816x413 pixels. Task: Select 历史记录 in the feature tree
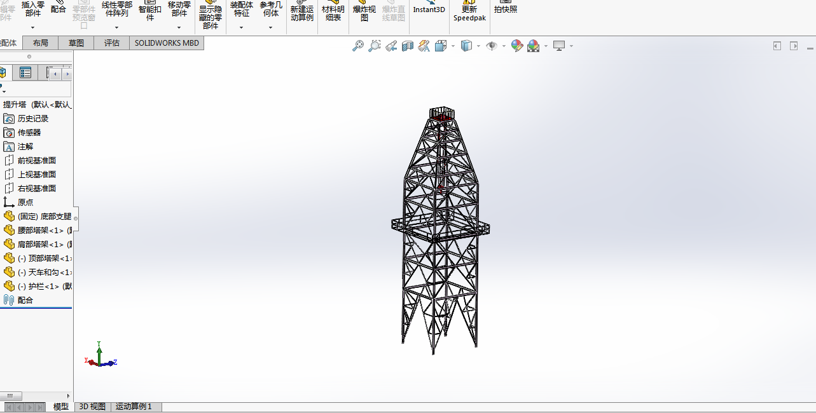(x=26, y=119)
